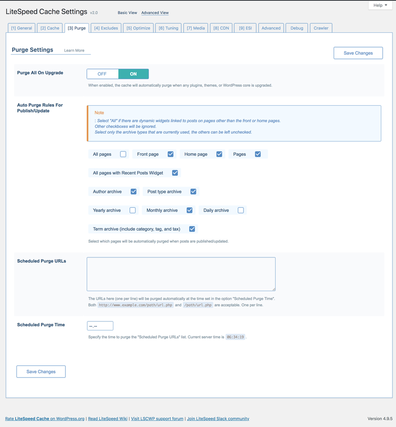This screenshot has height=427, width=396.
Task: Focus the Scheduled Purge URLs text area
Action: point(181,274)
